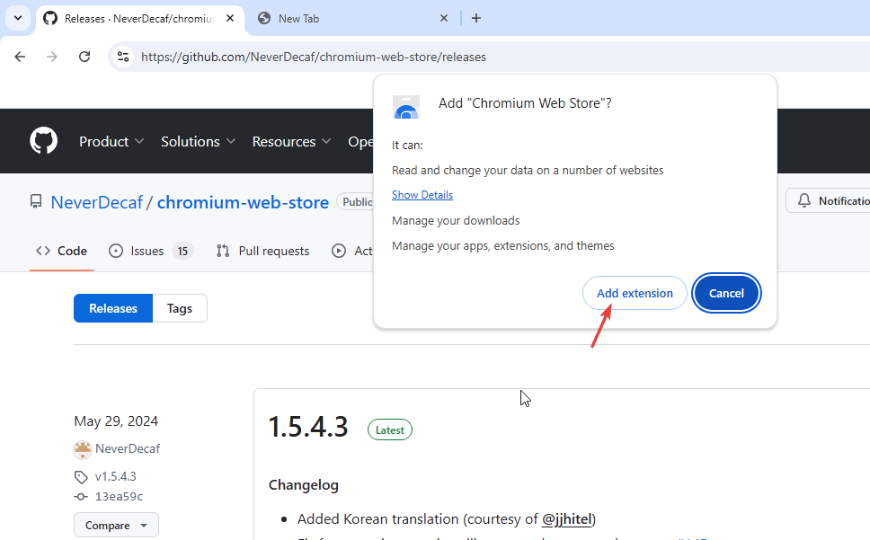Reload the page with the refresh icon
Viewport: 870px width, 540px height.
84,57
